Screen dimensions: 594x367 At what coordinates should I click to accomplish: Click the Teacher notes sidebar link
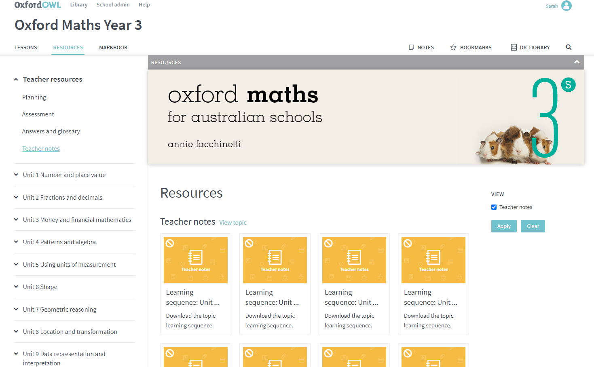pyautogui.click(x=41, y=149)
